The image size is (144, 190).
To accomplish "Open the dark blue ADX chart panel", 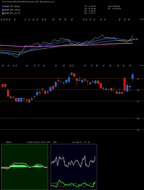I will point(74,167).
